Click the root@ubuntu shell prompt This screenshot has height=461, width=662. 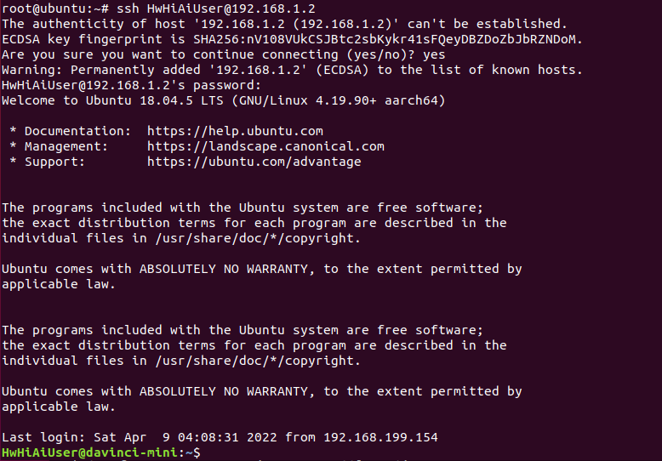[48, 9]
